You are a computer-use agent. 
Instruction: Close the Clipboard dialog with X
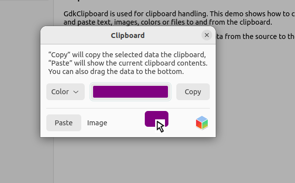[207, 35]
